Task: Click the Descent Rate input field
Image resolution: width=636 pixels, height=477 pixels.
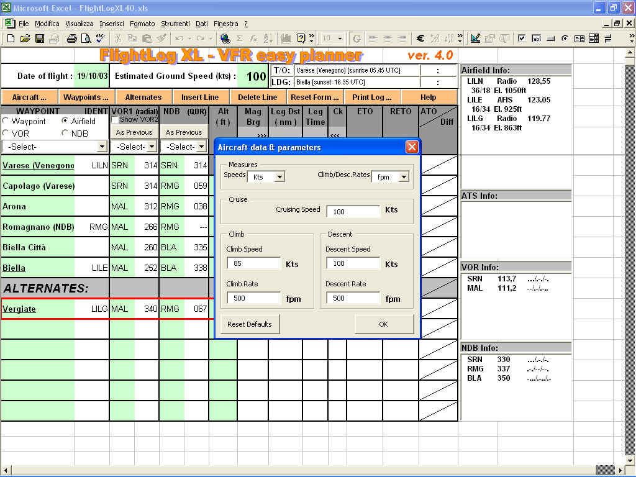Action: (x=353, y=298)
